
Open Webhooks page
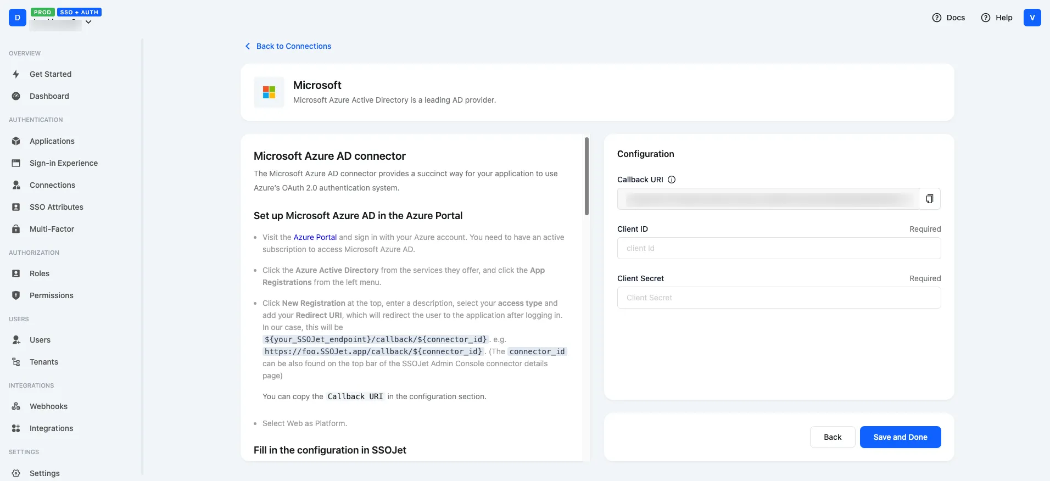point(48,406)
